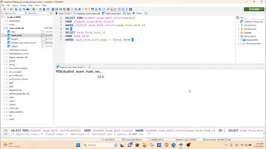Click the magnifier find text icon
This screenshot has height=149, width=266.
click(x=100, y=9)
